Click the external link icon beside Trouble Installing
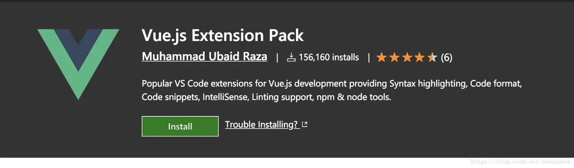Viewport: 574px width, 168px height. (x=305, y=125)
